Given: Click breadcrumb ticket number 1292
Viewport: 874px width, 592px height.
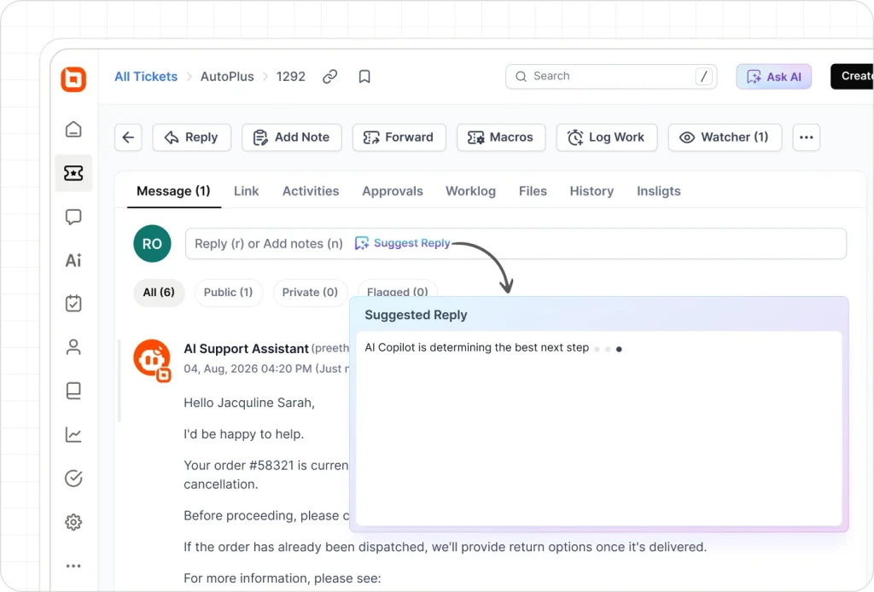Looking at the screenshot, I should (291, 76).
